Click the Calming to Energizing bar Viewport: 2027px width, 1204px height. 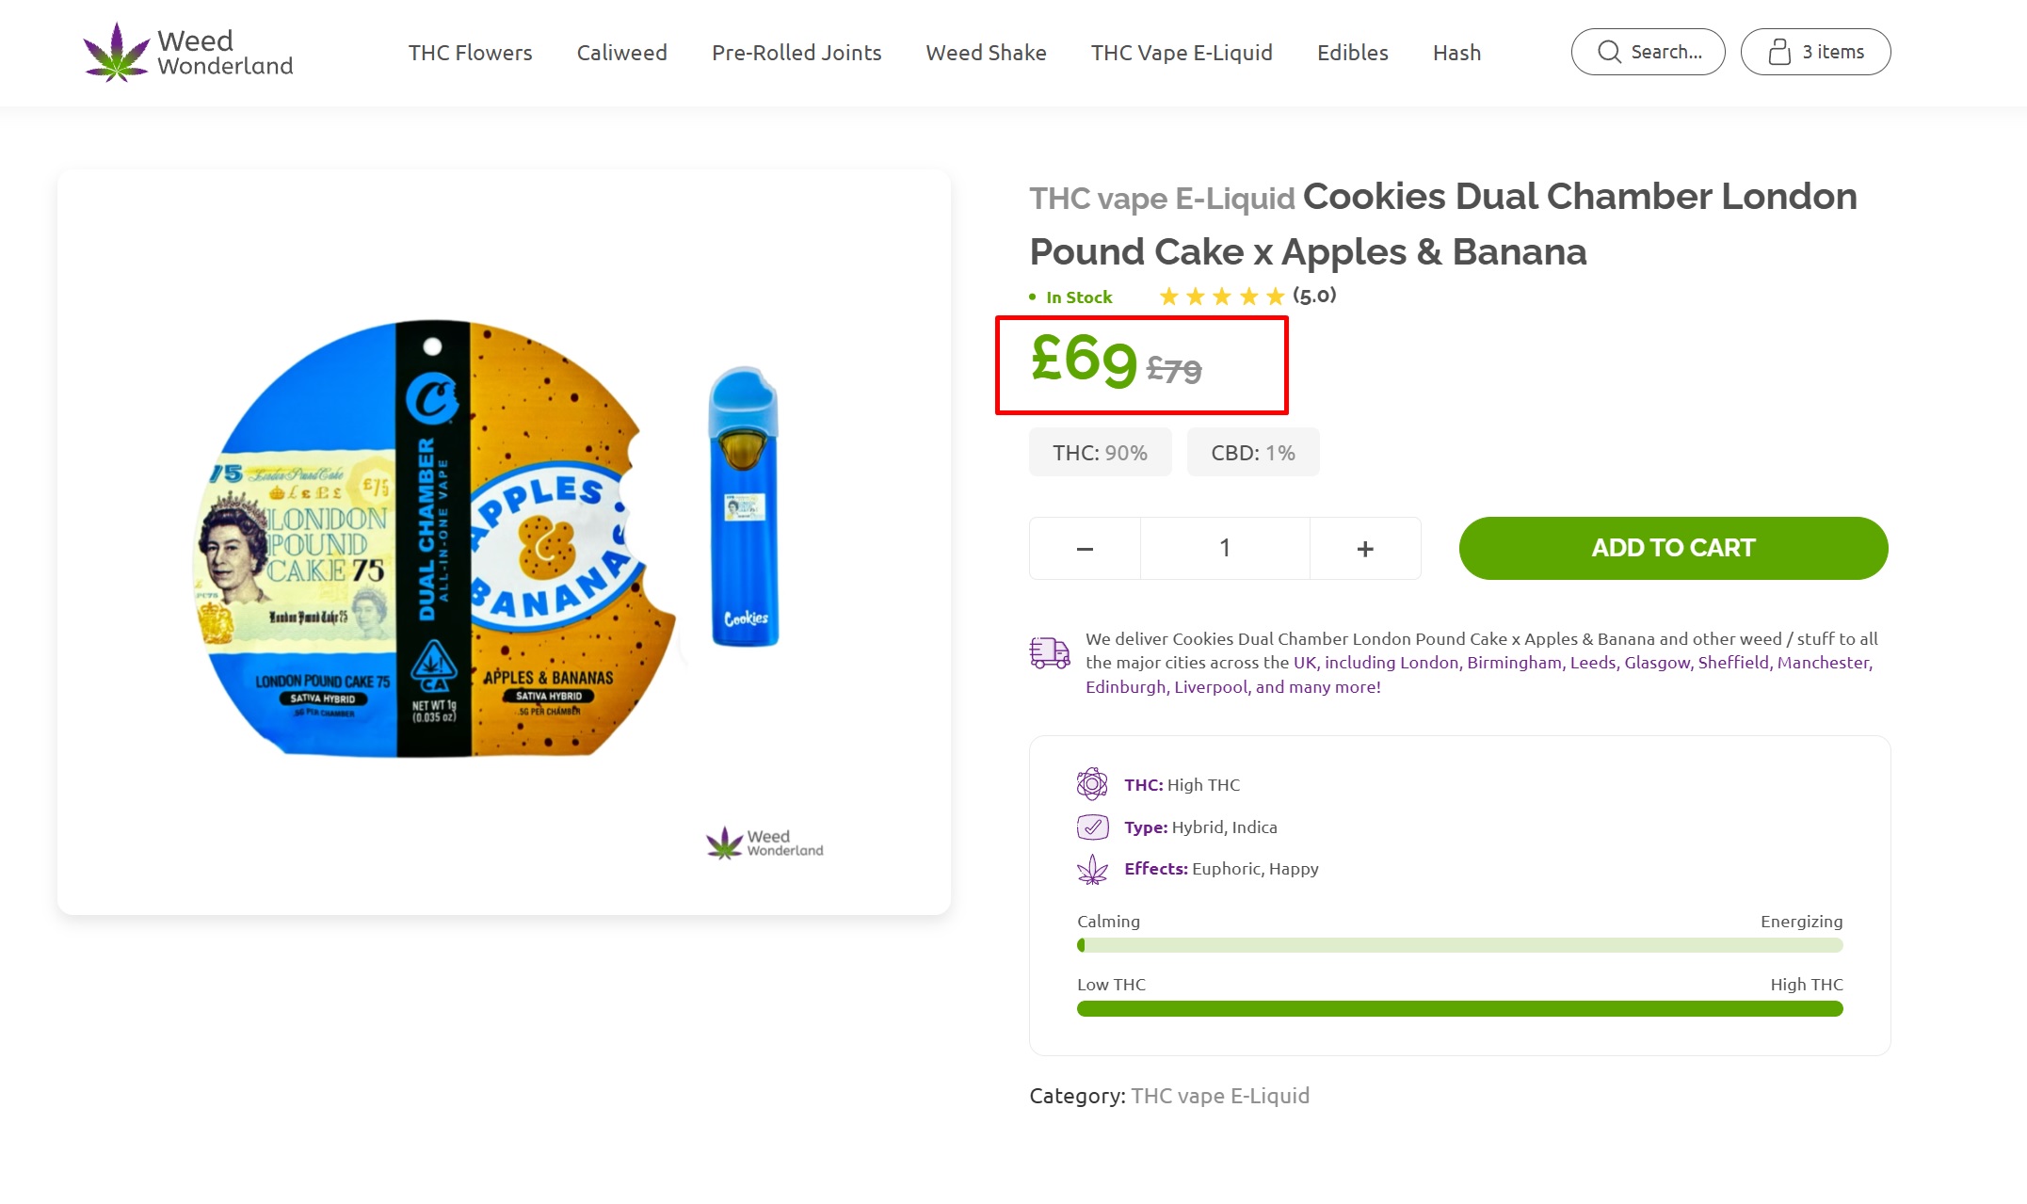pos(1459,945)
